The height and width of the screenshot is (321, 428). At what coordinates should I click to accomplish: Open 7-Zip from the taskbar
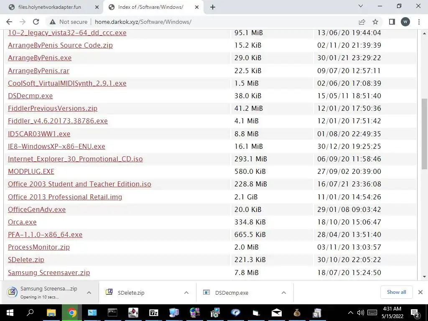[x=154, y=313]
